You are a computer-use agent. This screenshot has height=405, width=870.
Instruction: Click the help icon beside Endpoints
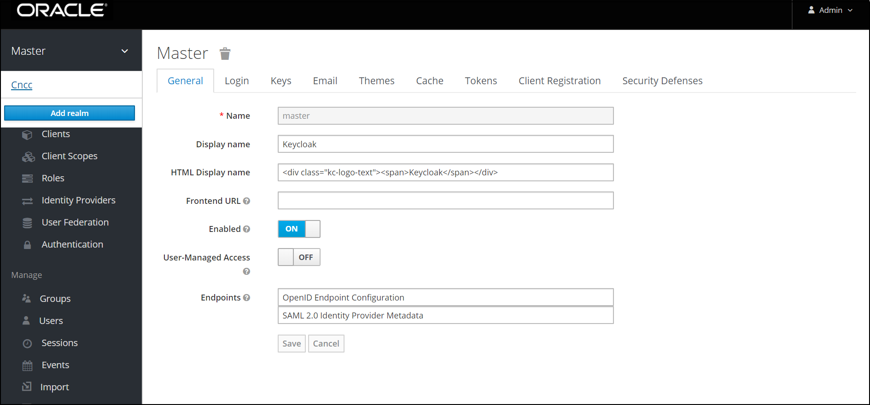tap(246, 298)
